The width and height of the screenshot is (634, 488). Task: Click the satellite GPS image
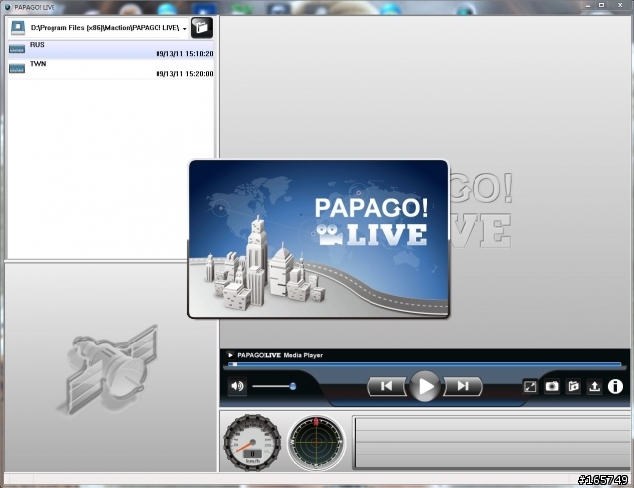coord(110,369)
